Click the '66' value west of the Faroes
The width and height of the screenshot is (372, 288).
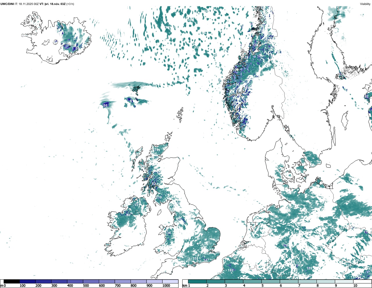tap(106, 105)
